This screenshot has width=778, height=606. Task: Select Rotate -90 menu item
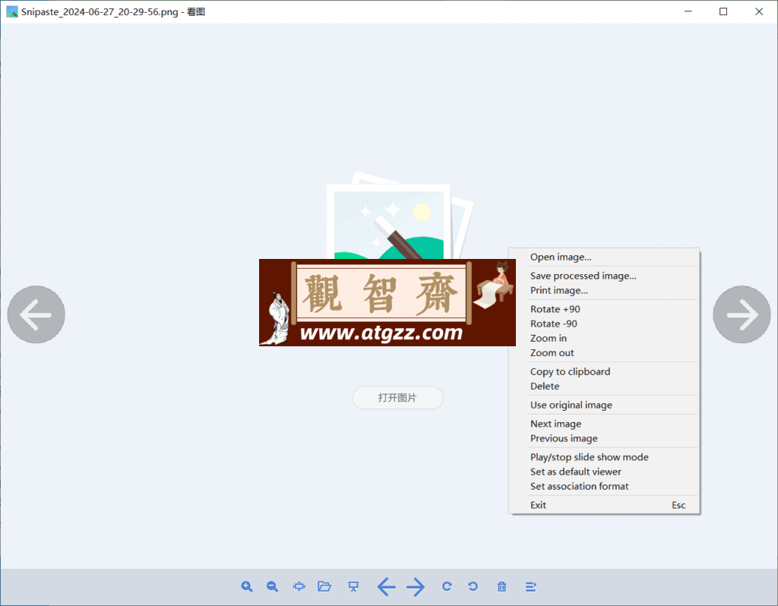click(604, 324)
